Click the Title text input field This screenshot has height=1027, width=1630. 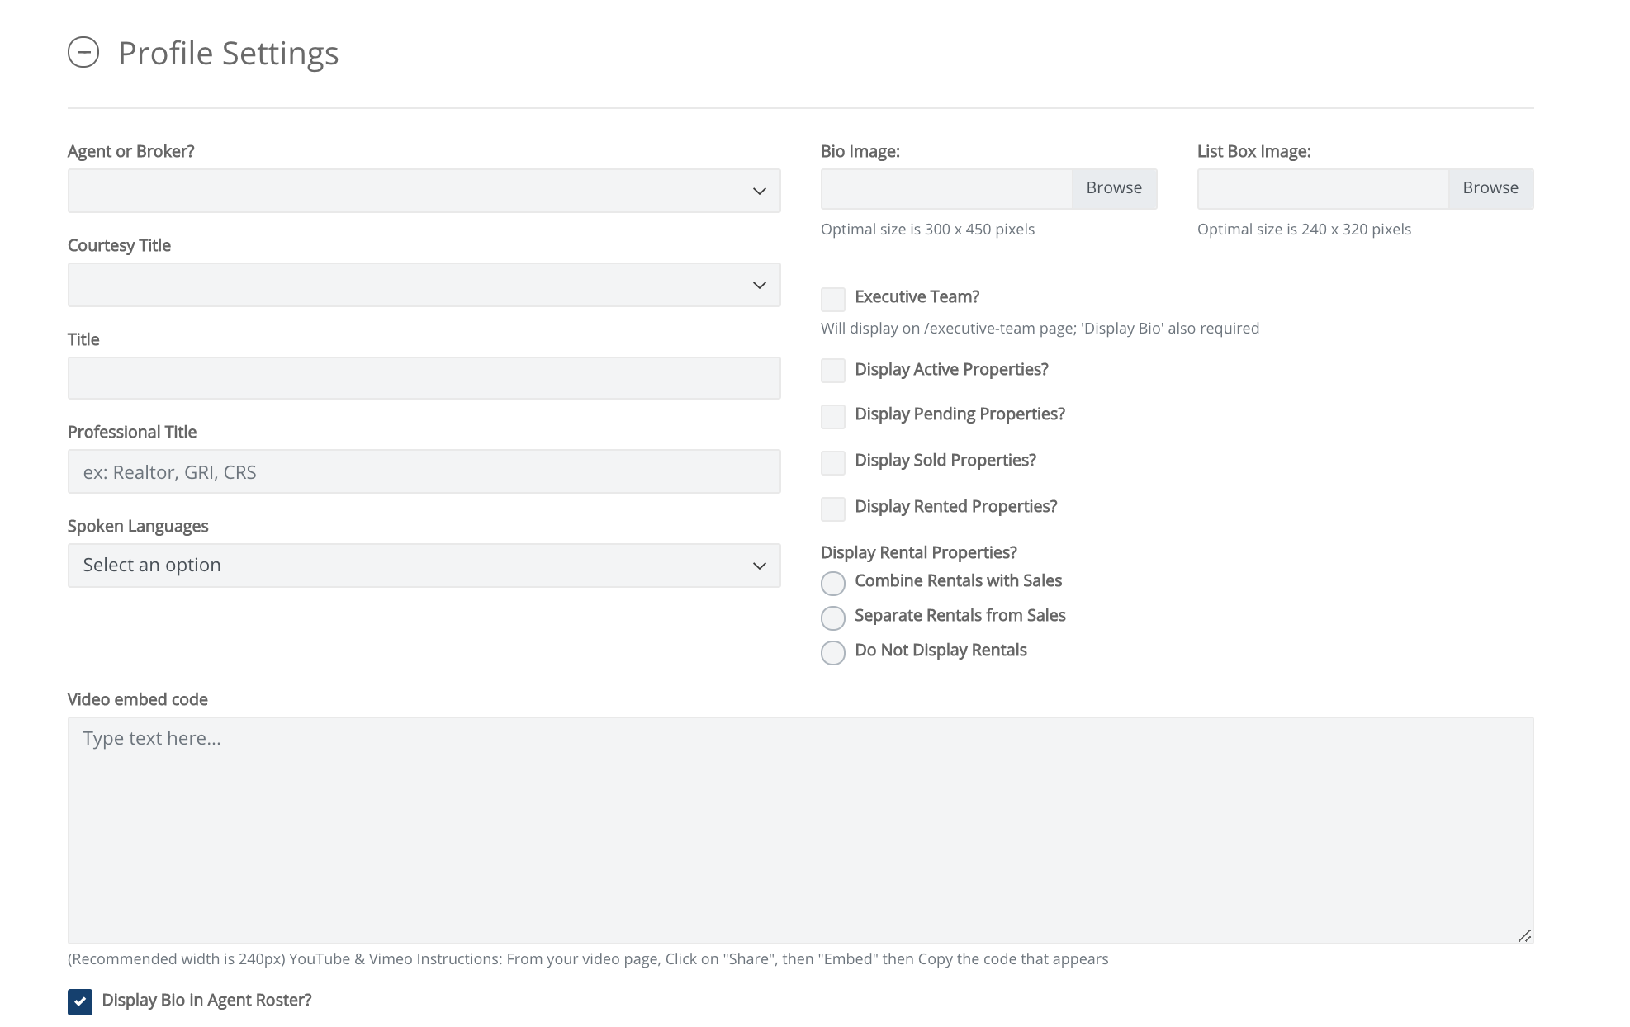tap(424, 377)
